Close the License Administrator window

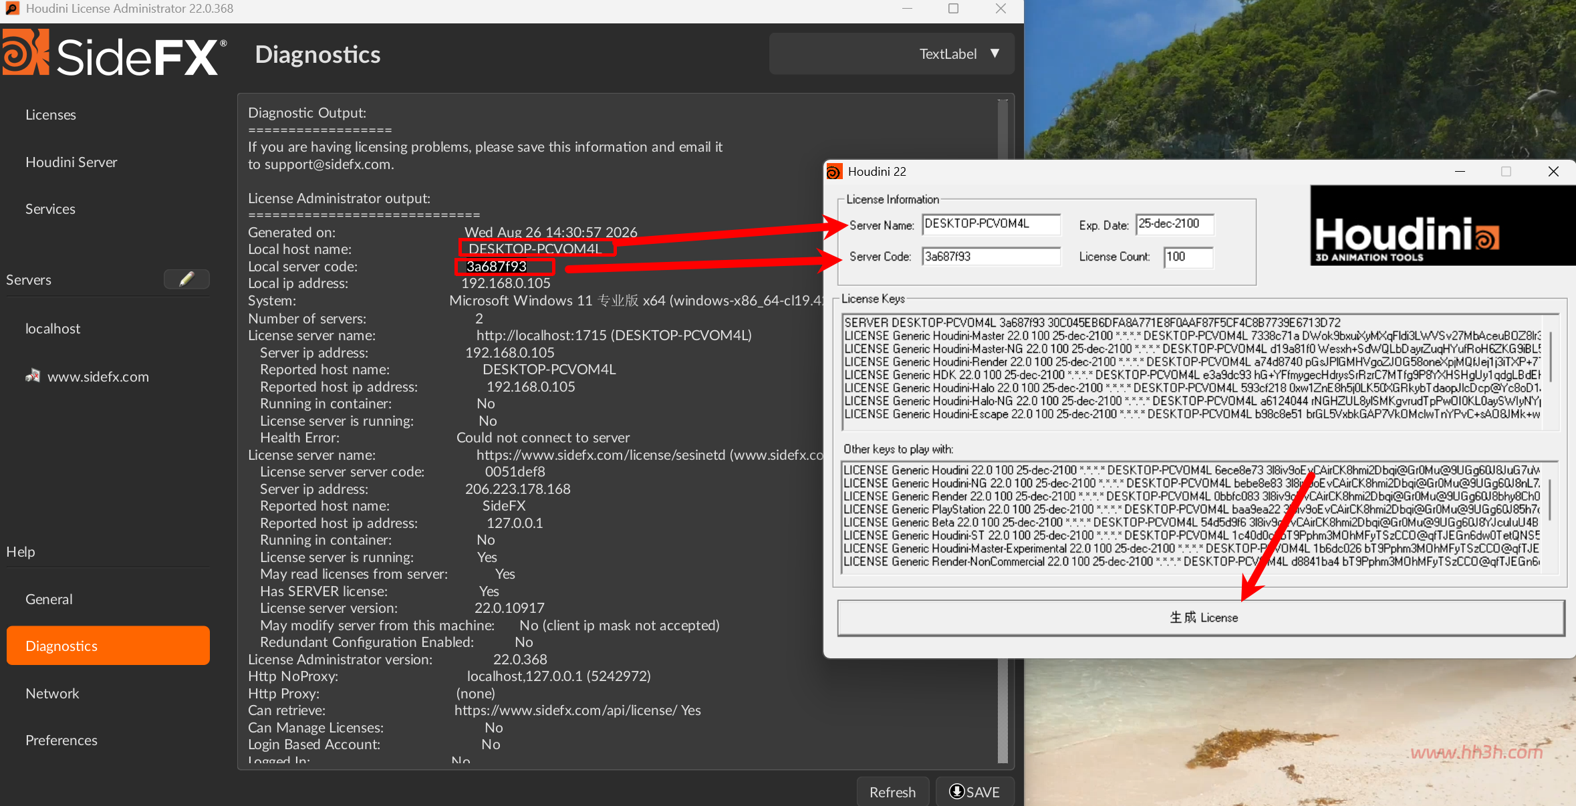[x=1001, y=9]
